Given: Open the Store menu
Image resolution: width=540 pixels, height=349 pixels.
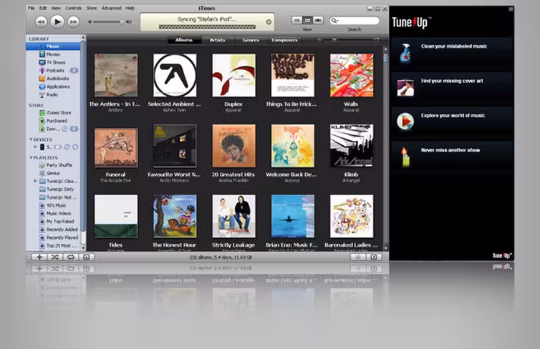Looking at the screenshot, I should (91, 8).
